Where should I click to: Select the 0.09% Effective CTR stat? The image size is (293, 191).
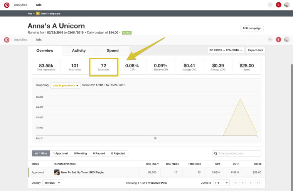click(161, 67)
